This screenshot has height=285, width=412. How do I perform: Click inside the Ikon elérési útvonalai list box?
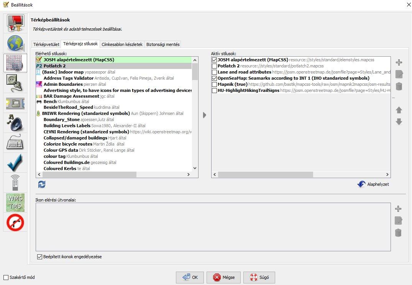[213, 227]
